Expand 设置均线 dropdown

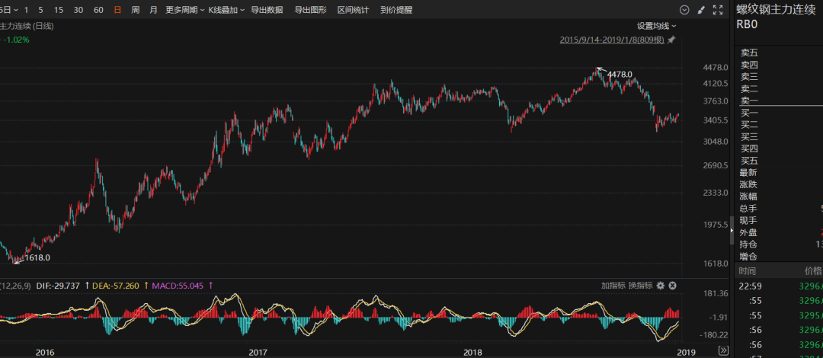tap(657, 26)
